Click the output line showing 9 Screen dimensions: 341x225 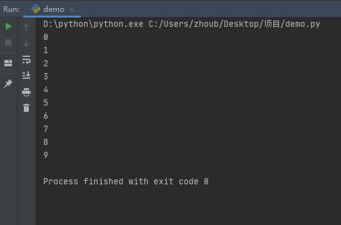click(x=46, y=155)
